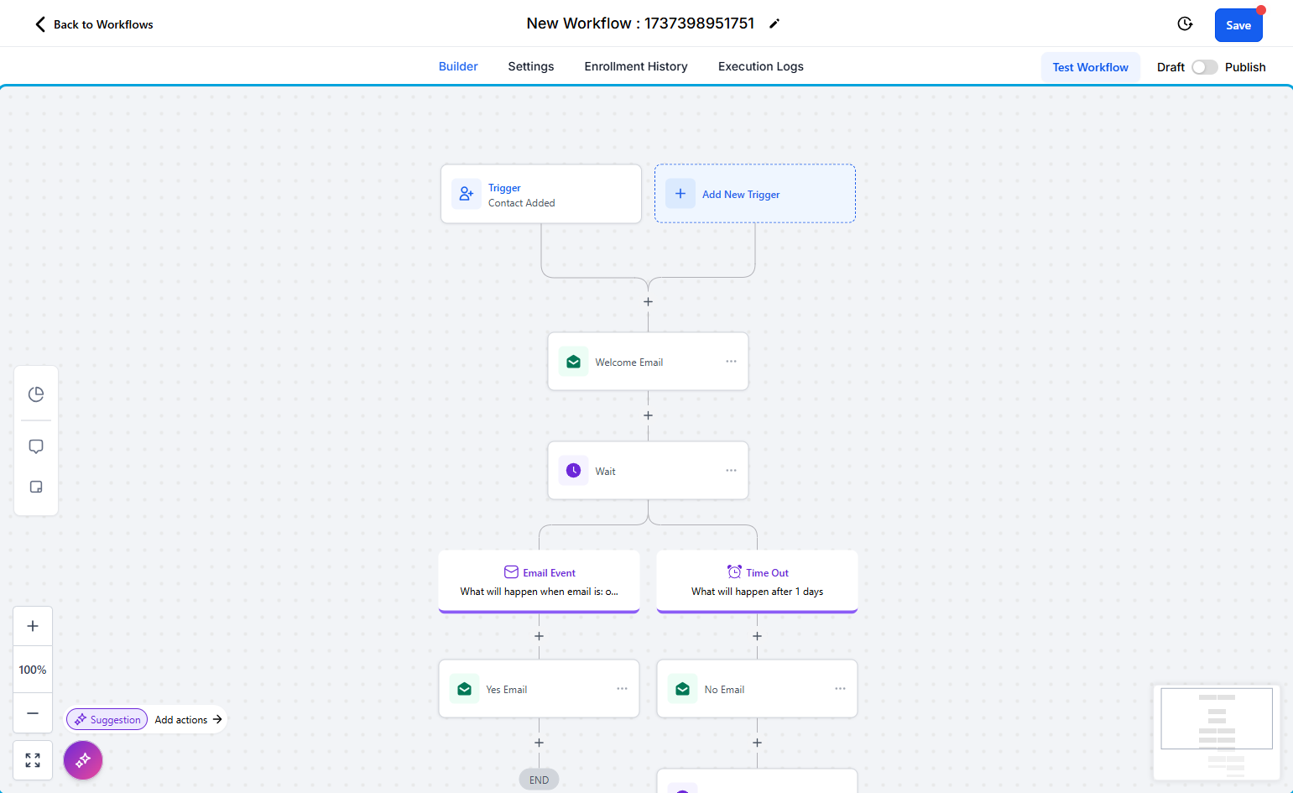Image resolution: width=1293 pixels, height=793 pixels.
Task: Switch to the Builder tab
Action: 458,66
